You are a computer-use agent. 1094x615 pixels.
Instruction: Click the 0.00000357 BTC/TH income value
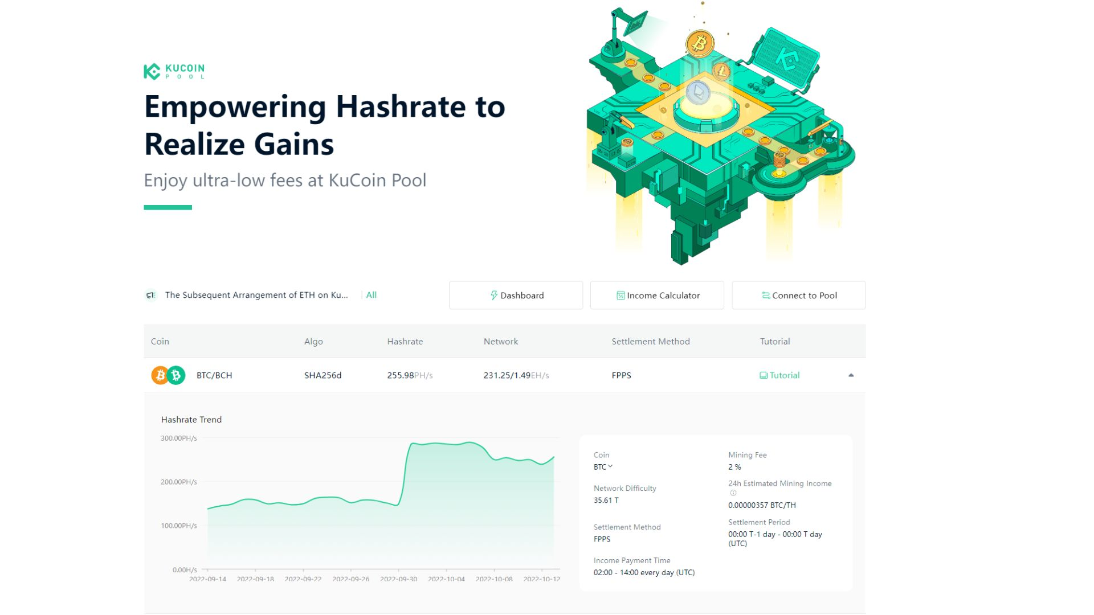(762, 505)
